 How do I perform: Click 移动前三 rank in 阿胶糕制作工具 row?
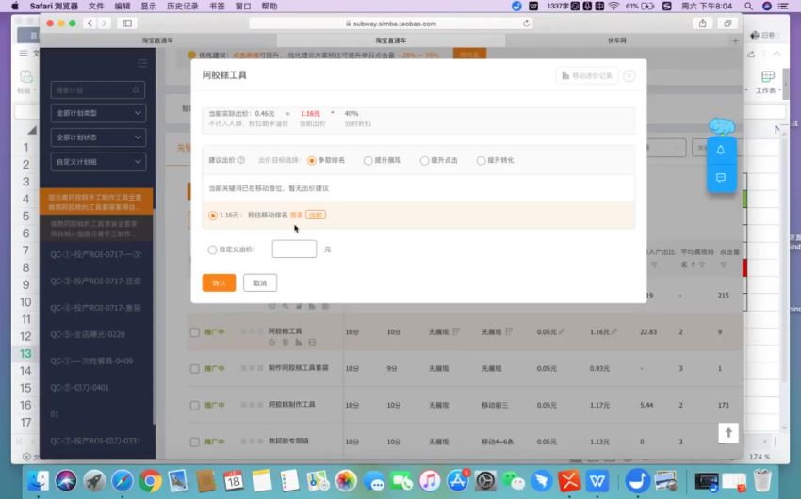[x=495, y=405]
